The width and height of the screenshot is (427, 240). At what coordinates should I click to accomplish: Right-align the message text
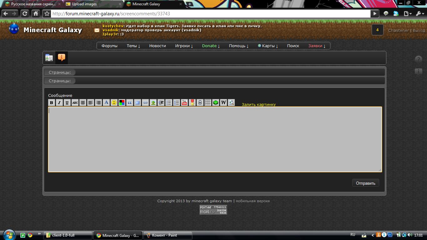[x=98, y=102]
